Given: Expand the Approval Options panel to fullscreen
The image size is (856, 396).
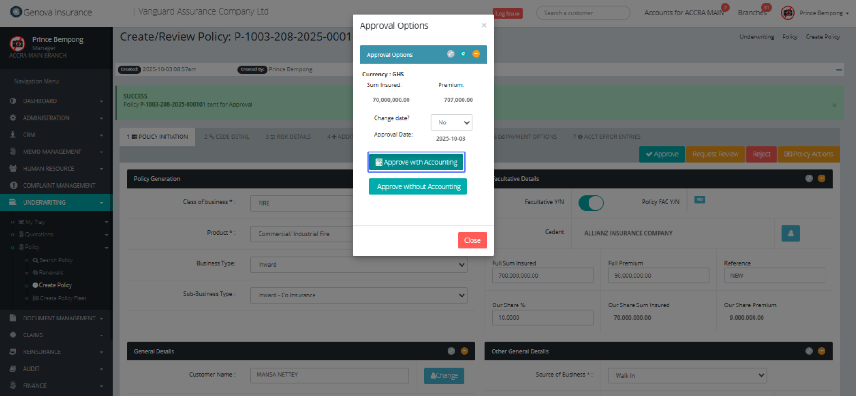Looking at the screenshot, I should [x=450, y=54].
